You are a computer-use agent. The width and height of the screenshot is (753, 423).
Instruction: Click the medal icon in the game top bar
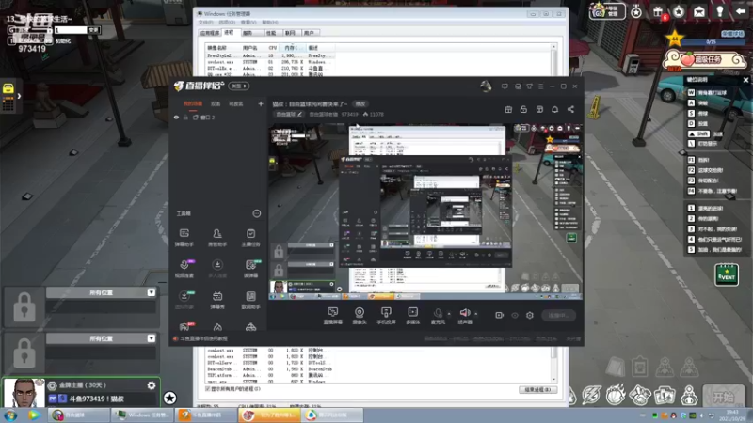(636, 11)
